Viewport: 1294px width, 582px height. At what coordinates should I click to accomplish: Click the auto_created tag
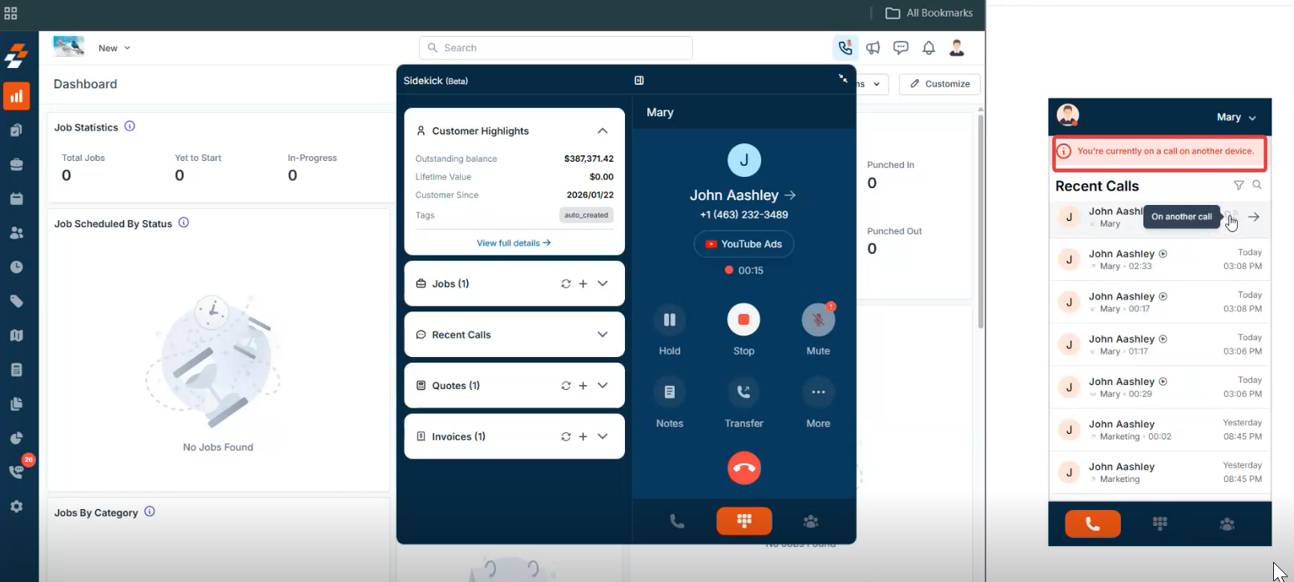pos(587,215)
